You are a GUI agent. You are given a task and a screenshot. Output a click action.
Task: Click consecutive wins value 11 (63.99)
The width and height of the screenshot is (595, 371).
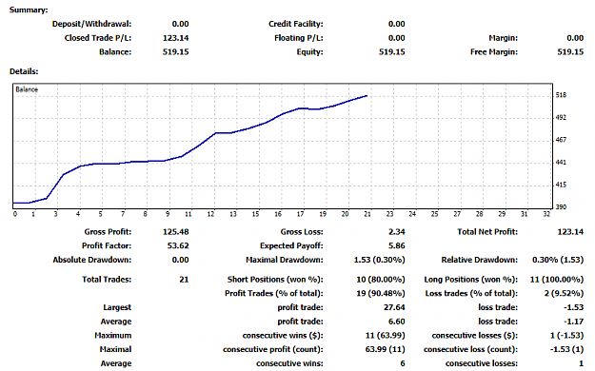386,336
